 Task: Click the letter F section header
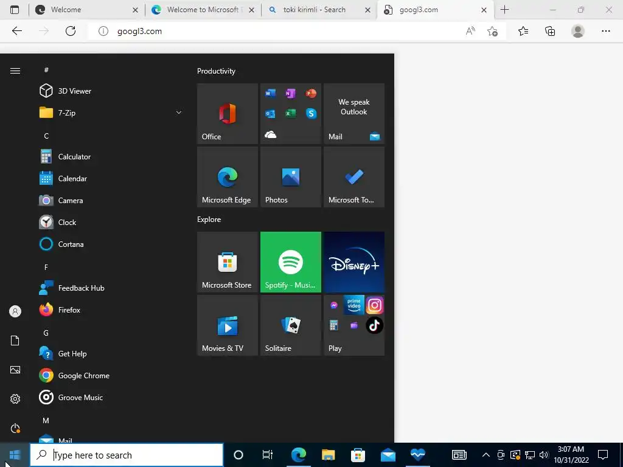[x=46, y=268]
